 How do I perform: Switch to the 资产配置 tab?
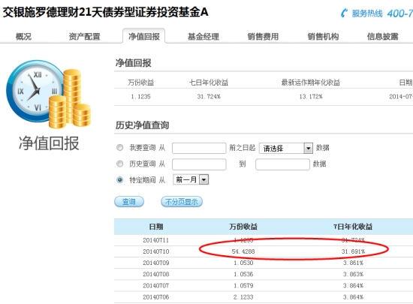84,36
